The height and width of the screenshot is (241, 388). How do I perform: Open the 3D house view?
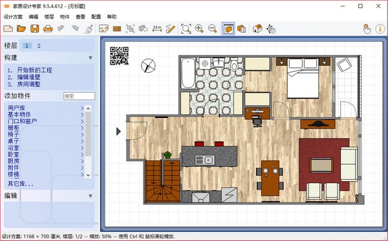pyautogui.click(x=257, y=28)
